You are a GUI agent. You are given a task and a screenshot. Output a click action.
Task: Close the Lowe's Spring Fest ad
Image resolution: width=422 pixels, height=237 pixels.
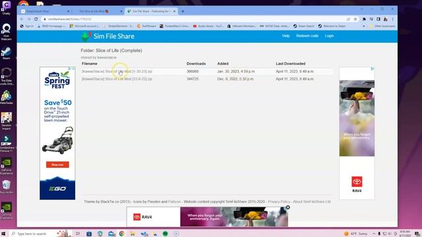click(73, 68)
